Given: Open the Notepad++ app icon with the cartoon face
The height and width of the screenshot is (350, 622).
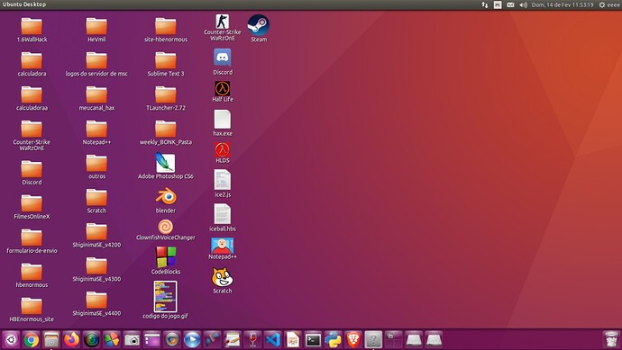Looking at the screenshot, I should click(x=222, y=246).
